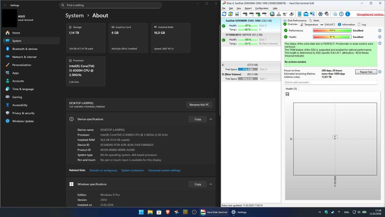Viewport: 385px width, 217px height.
Task: Click Rename this PC button
Action: (199, 105)
